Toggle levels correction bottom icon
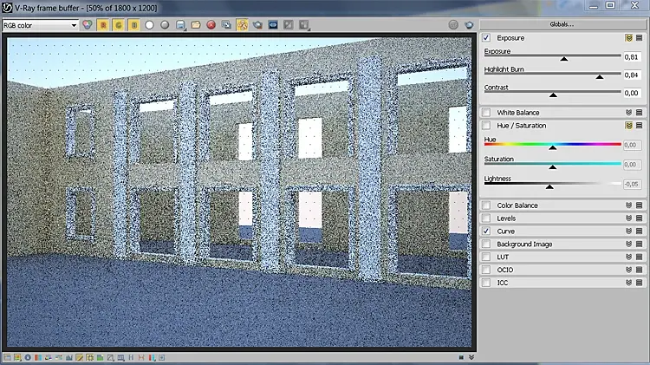The image size is (650, 365). click(68, 357)
